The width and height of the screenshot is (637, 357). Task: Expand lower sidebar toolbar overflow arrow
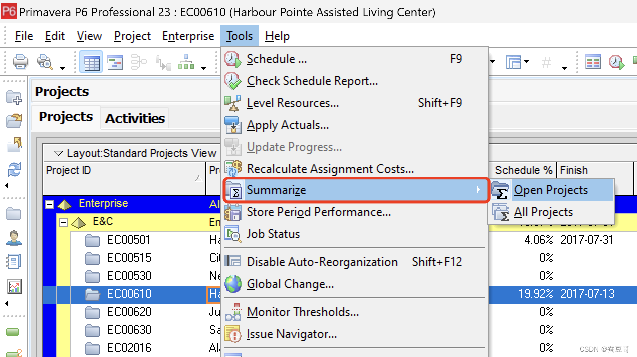7,304
